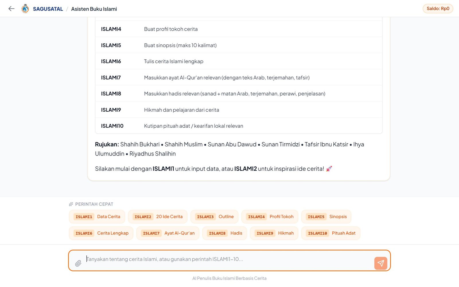Viewport: 459px width, 287px height.
Task: Click the Saldo: Rp0 balance badge
Action: [x=438, y=9]
